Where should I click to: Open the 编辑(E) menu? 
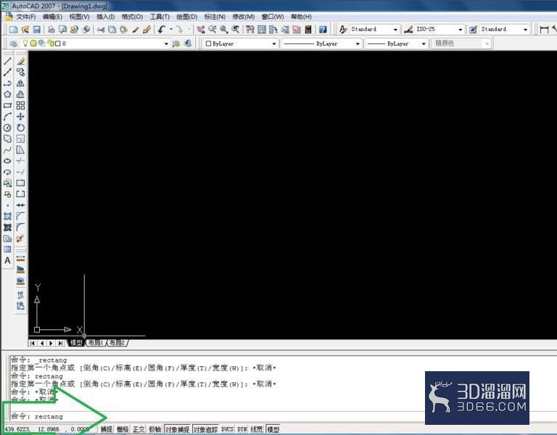[x=52, y=17]
